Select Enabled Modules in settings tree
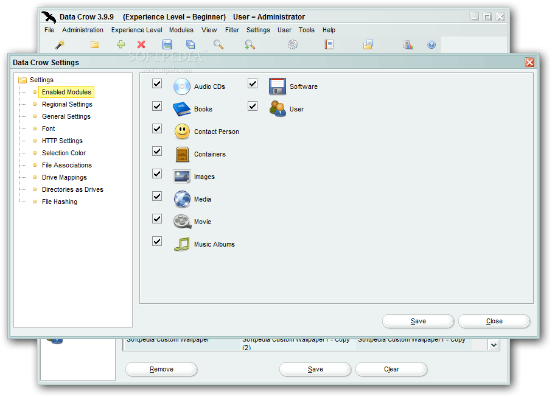552x397 pixels. coord(66,92)
